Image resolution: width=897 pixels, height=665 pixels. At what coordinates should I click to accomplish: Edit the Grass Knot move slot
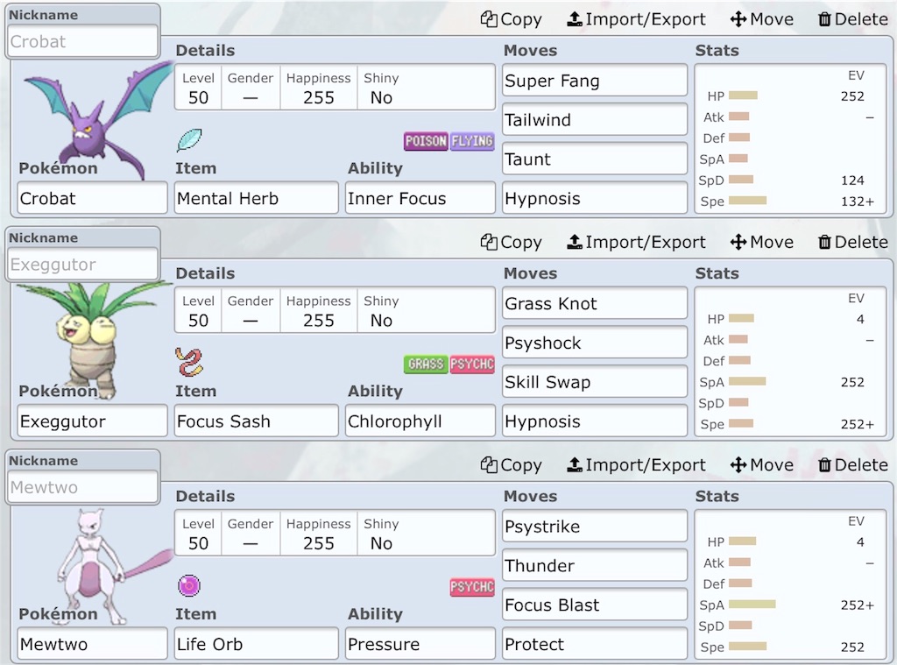coord(595,303)
